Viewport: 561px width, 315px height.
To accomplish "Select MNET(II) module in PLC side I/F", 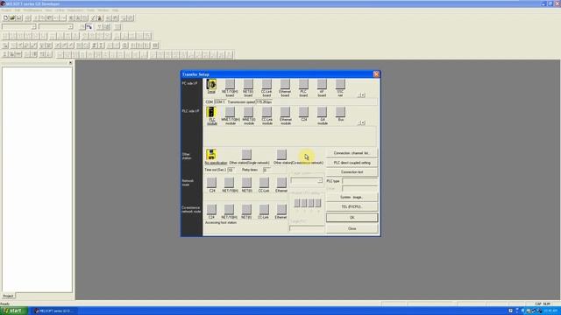I will pos(248,113).
